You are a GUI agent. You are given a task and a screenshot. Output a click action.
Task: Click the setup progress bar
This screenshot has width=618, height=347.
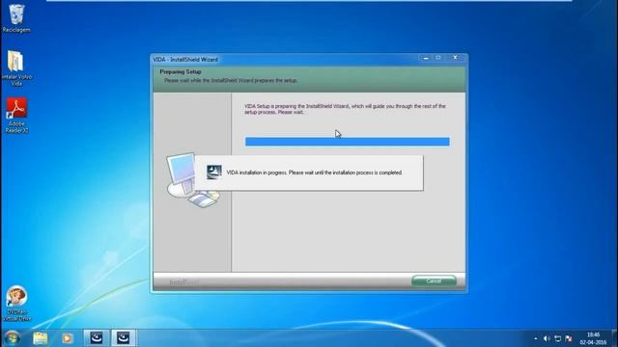(348, 142)
